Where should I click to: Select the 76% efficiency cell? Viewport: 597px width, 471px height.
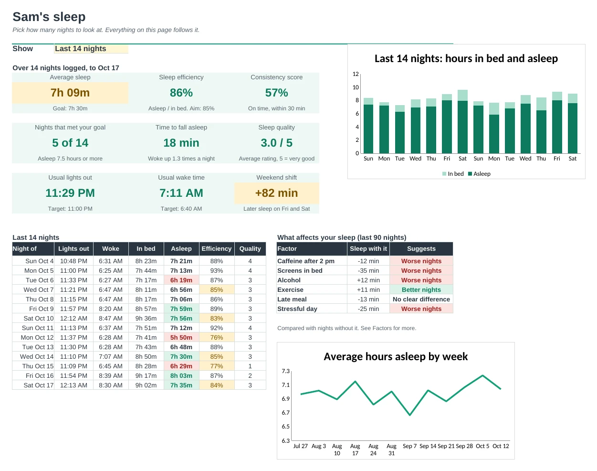click(x=217, y=338)
